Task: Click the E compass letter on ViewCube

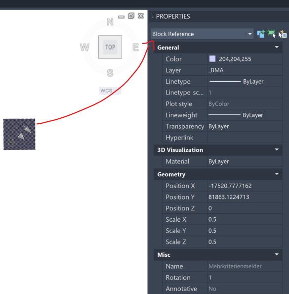Action: (136, 47)
